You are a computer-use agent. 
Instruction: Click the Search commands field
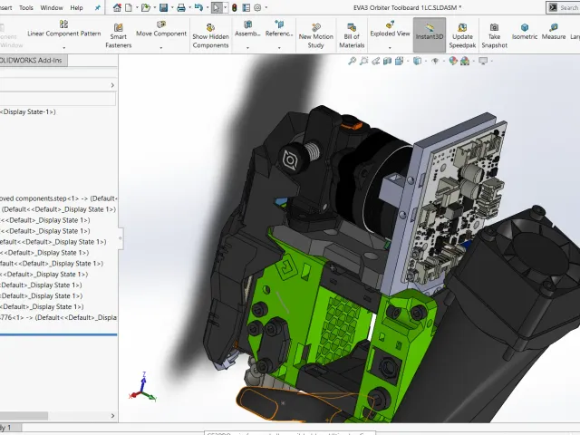[569, 7]
